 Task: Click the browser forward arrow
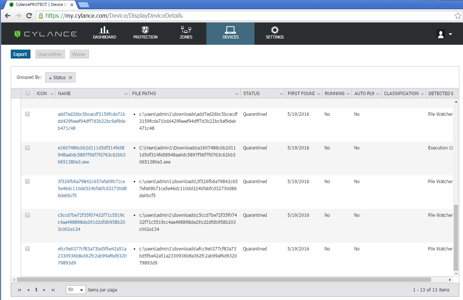(18, 16)
